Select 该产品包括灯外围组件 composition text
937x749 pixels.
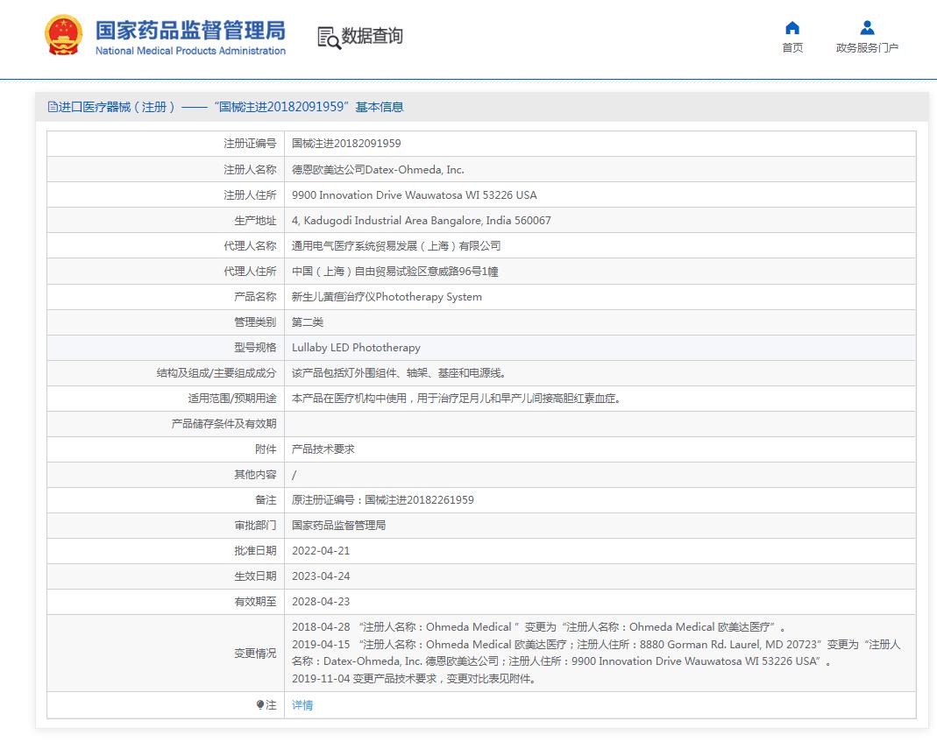pyautogui.click(x=399, y=372)
